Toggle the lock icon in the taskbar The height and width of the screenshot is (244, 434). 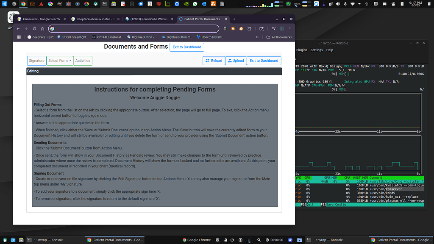pos(226,240)
